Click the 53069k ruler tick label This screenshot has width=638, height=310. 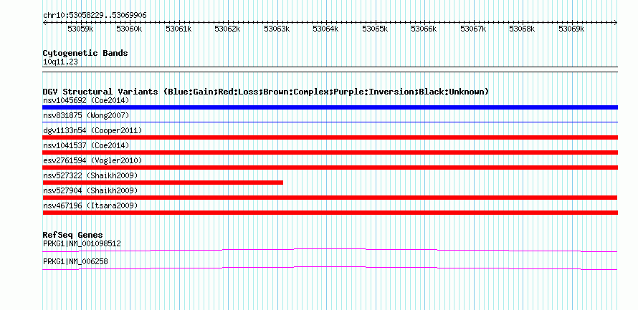[x=571, y=29]
